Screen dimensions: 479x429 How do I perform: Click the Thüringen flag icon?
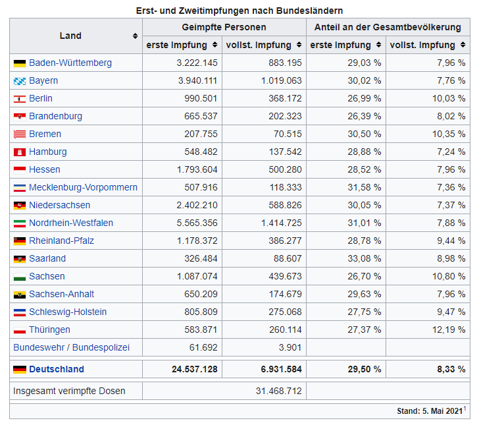pos(20,330)
